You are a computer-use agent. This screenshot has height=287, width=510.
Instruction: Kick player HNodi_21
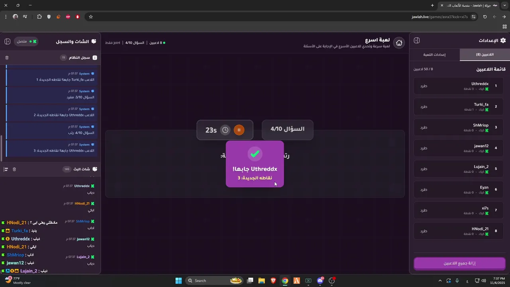(424, 231)
